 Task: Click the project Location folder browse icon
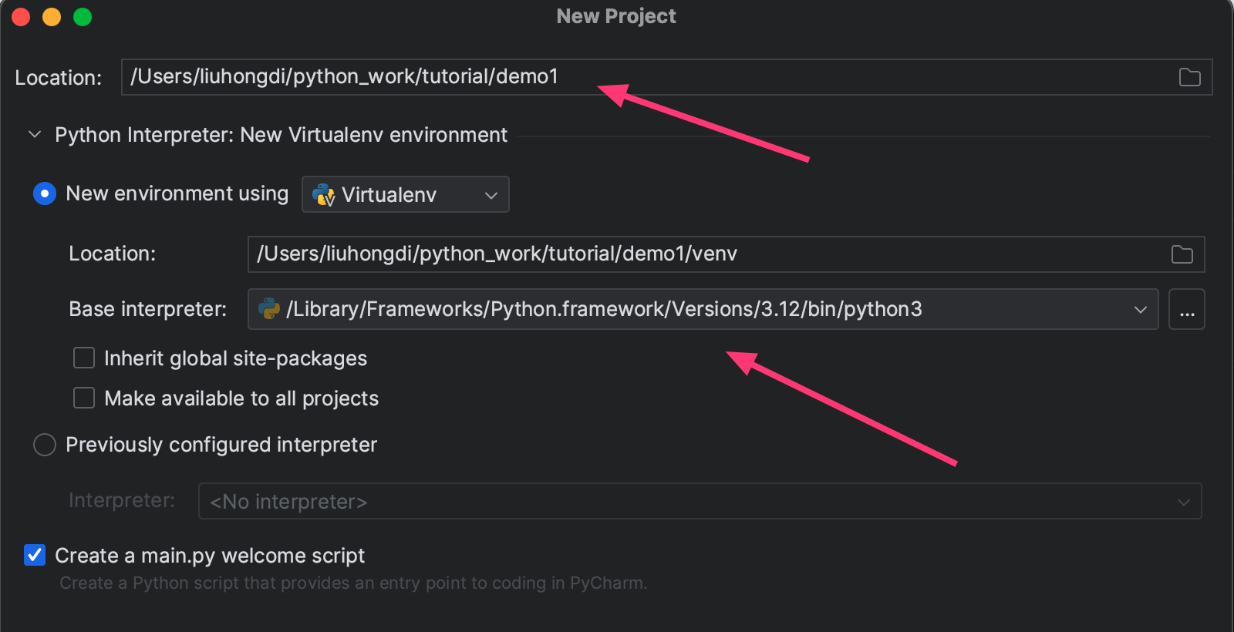pyautogui.click(x=1189, y=77)
